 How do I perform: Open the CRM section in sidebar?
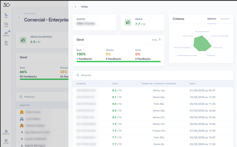pyautogui.click(x=6, y=43)
